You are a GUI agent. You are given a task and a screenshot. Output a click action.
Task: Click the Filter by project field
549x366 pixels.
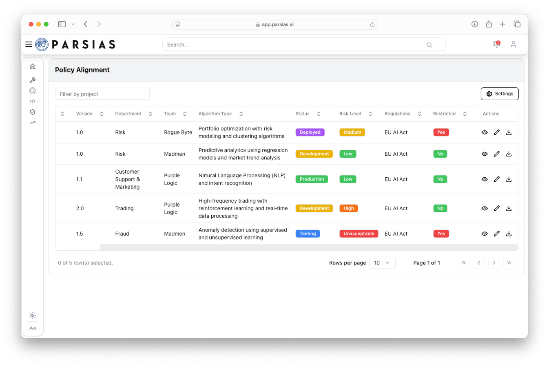pyautogui.click(x=102, y=94)
